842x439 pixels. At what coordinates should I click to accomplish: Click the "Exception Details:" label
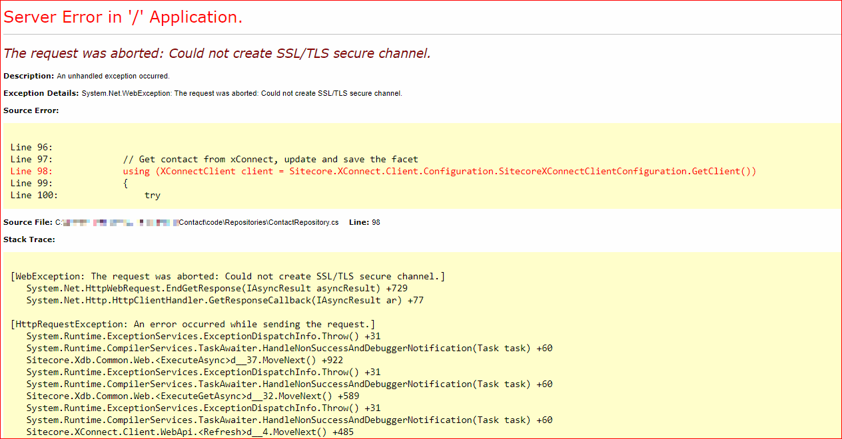(x=41, y=93)
